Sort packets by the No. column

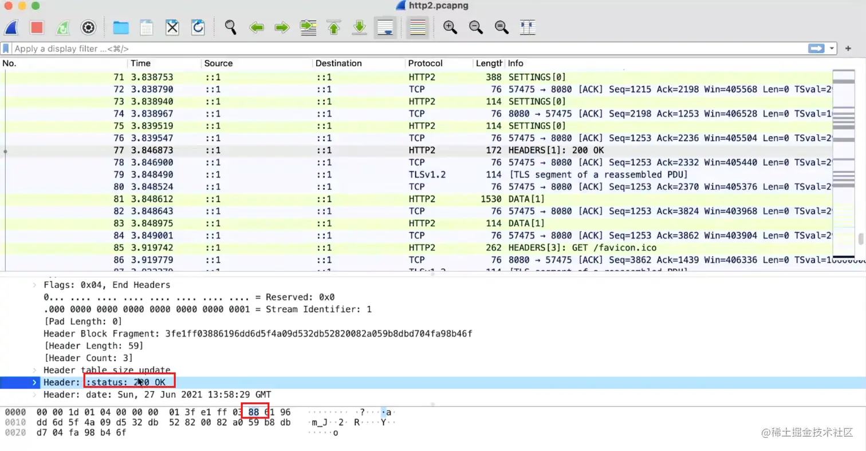pyautogui.click(x=64, y=63)
